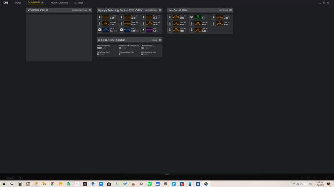This screenshot has width=334, height=187.
Task: Click the DRAM Frequency value
Action: pos(99,48)
